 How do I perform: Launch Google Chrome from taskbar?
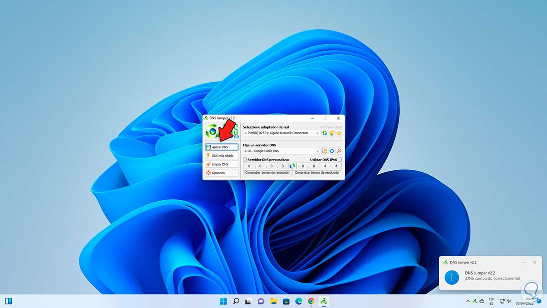(x=311, y=301)
